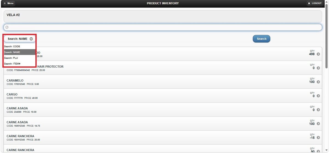
Task: Open arrow icon for QTY 498 row
Action: tap(318, 54)
